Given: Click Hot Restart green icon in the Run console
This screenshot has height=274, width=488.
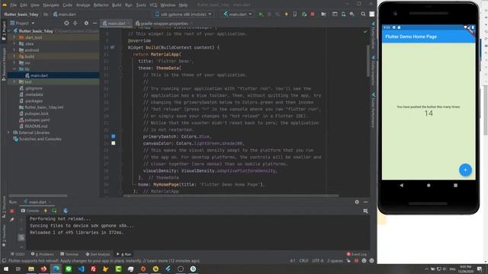Looking at the screenshot, I should pos(54,211).
